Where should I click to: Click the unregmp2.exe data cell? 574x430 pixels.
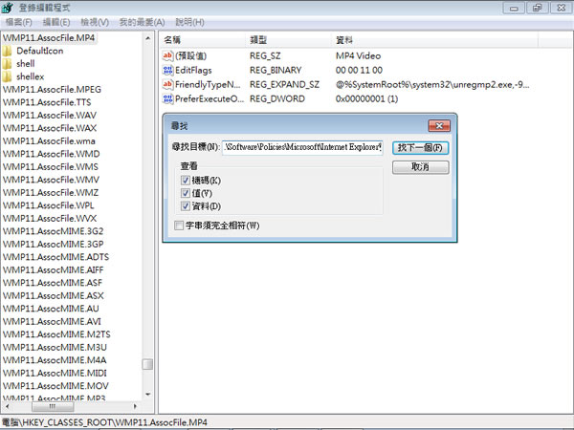pos(432,84)
